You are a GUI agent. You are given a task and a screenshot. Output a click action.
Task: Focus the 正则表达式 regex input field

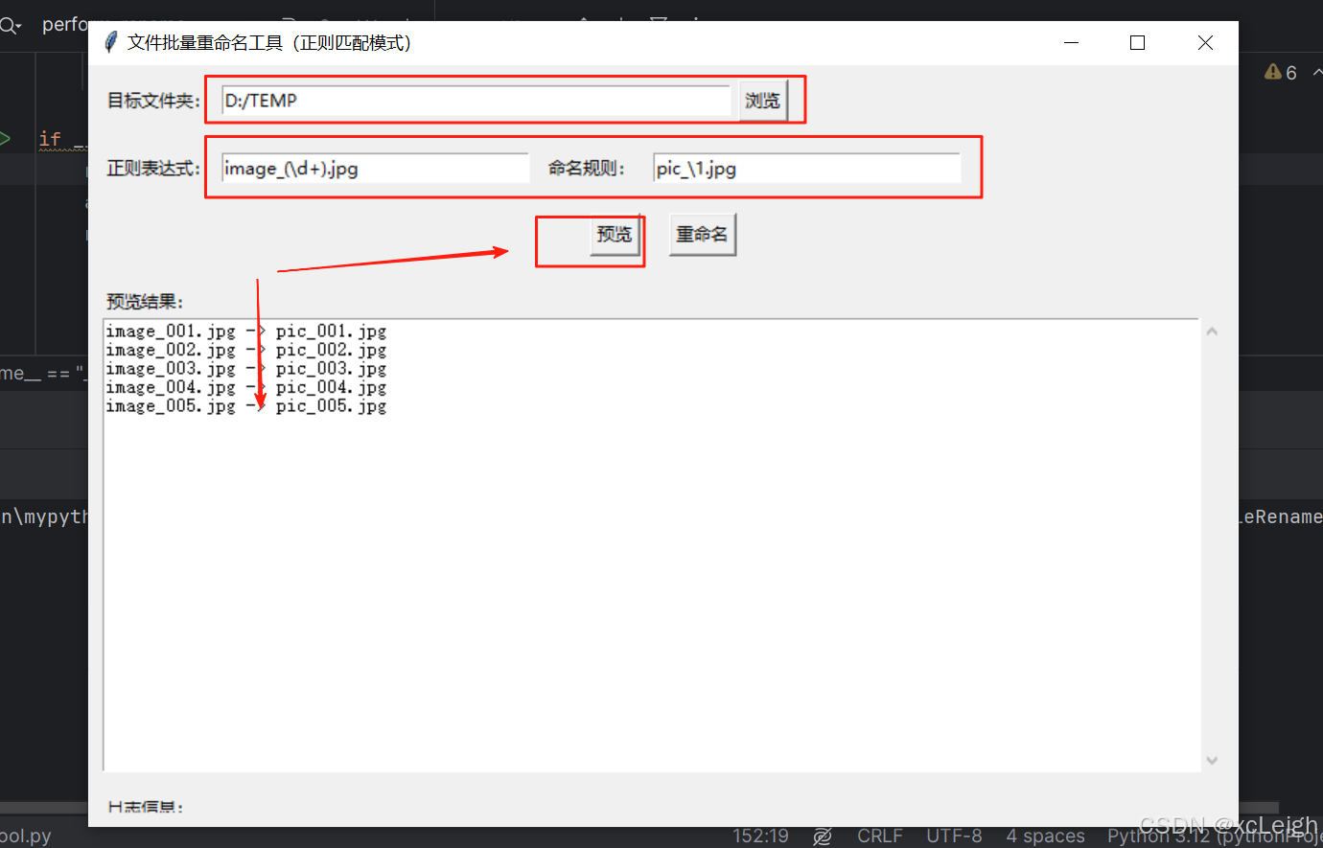375,169
